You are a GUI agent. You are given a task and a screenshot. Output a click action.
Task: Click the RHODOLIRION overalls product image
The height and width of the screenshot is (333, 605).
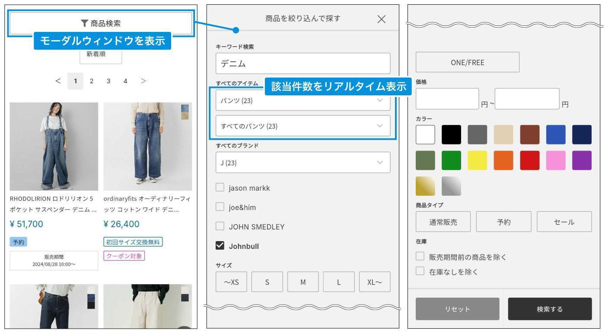pyautogui.click(x=54, y=146)
